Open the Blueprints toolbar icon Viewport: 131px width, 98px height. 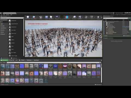[74, 17]
